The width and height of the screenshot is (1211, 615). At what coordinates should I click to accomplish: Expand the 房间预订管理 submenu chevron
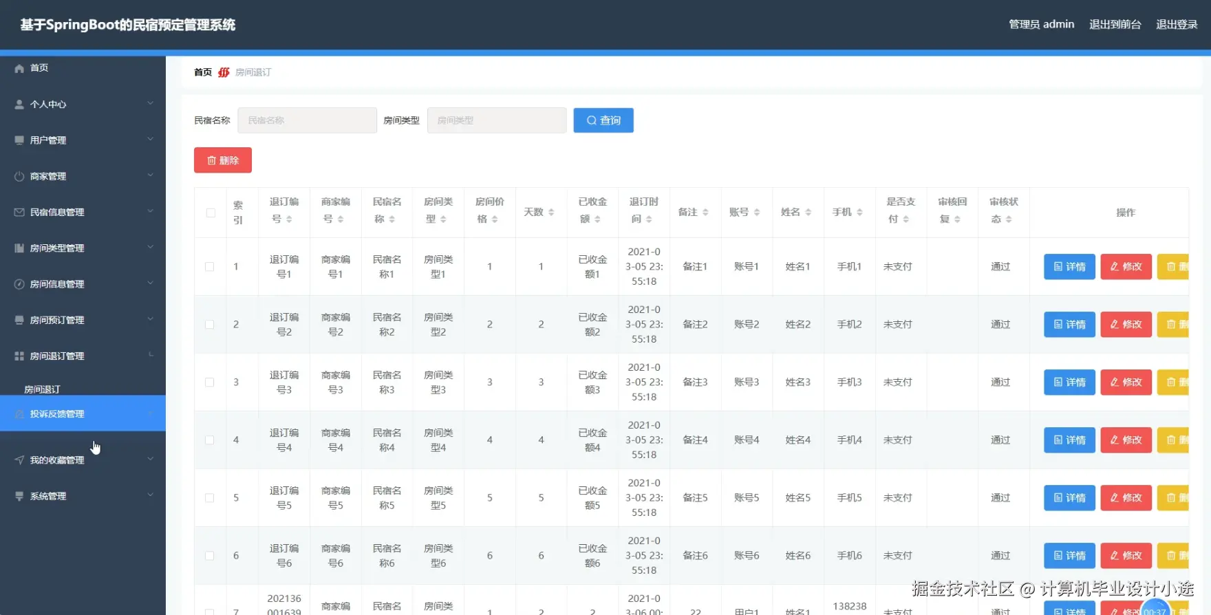click(150, 319)
